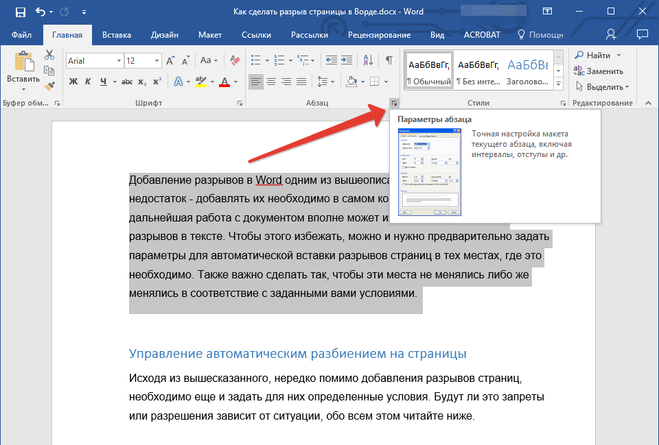Click the Increase Indent icon

347,60
